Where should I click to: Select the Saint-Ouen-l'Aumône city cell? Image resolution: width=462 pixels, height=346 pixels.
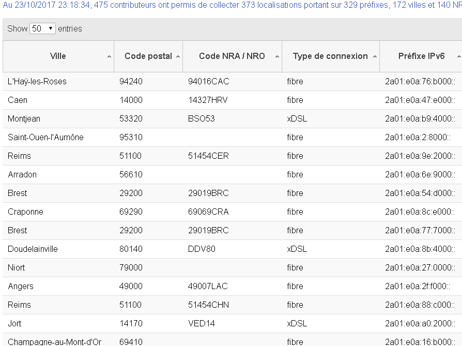tap(45, 137)
